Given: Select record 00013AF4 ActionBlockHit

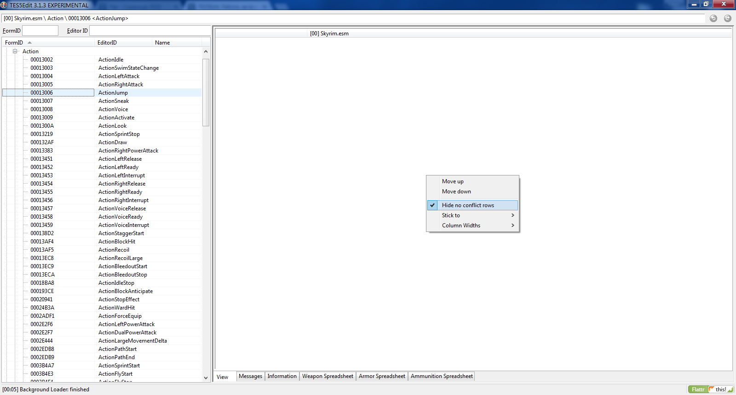Looking at the screenshot, I should pos(102,242).
